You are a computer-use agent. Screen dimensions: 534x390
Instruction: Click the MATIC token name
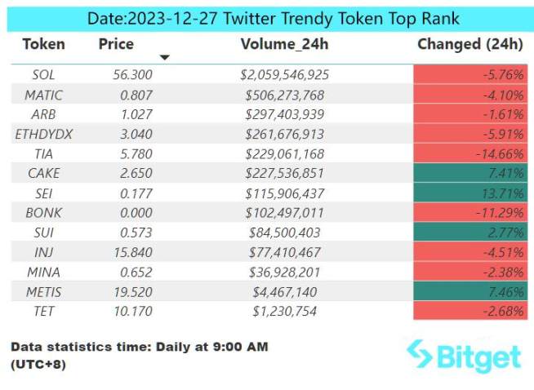43,94
